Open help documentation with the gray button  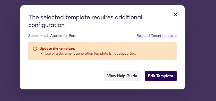pos(122,76)
